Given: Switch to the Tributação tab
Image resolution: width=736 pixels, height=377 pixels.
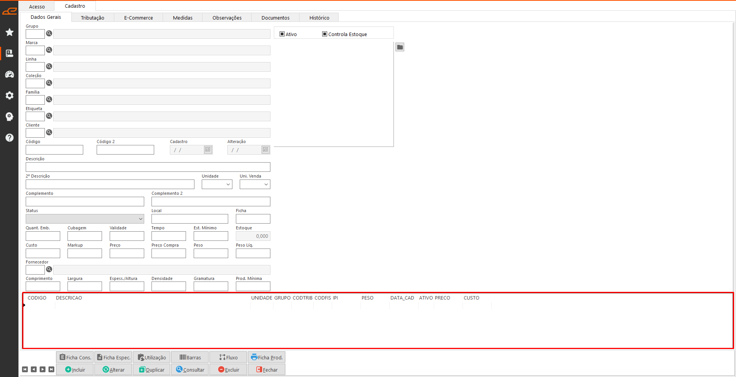Looking at the screenshot, I should tap(92, 18).
